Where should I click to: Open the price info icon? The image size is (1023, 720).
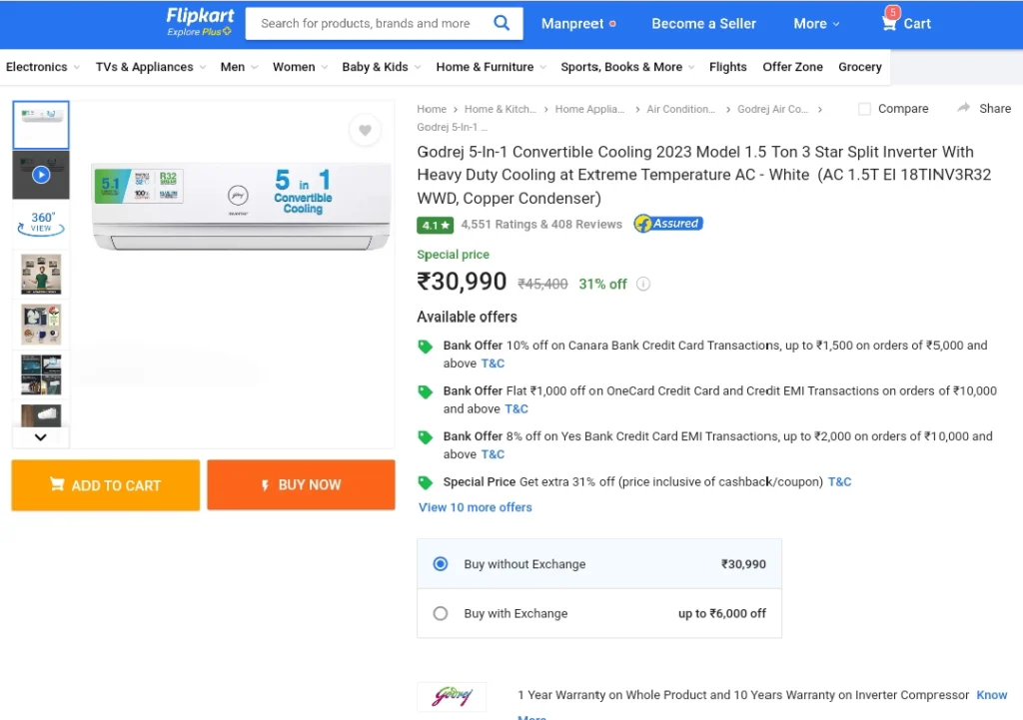643,284
